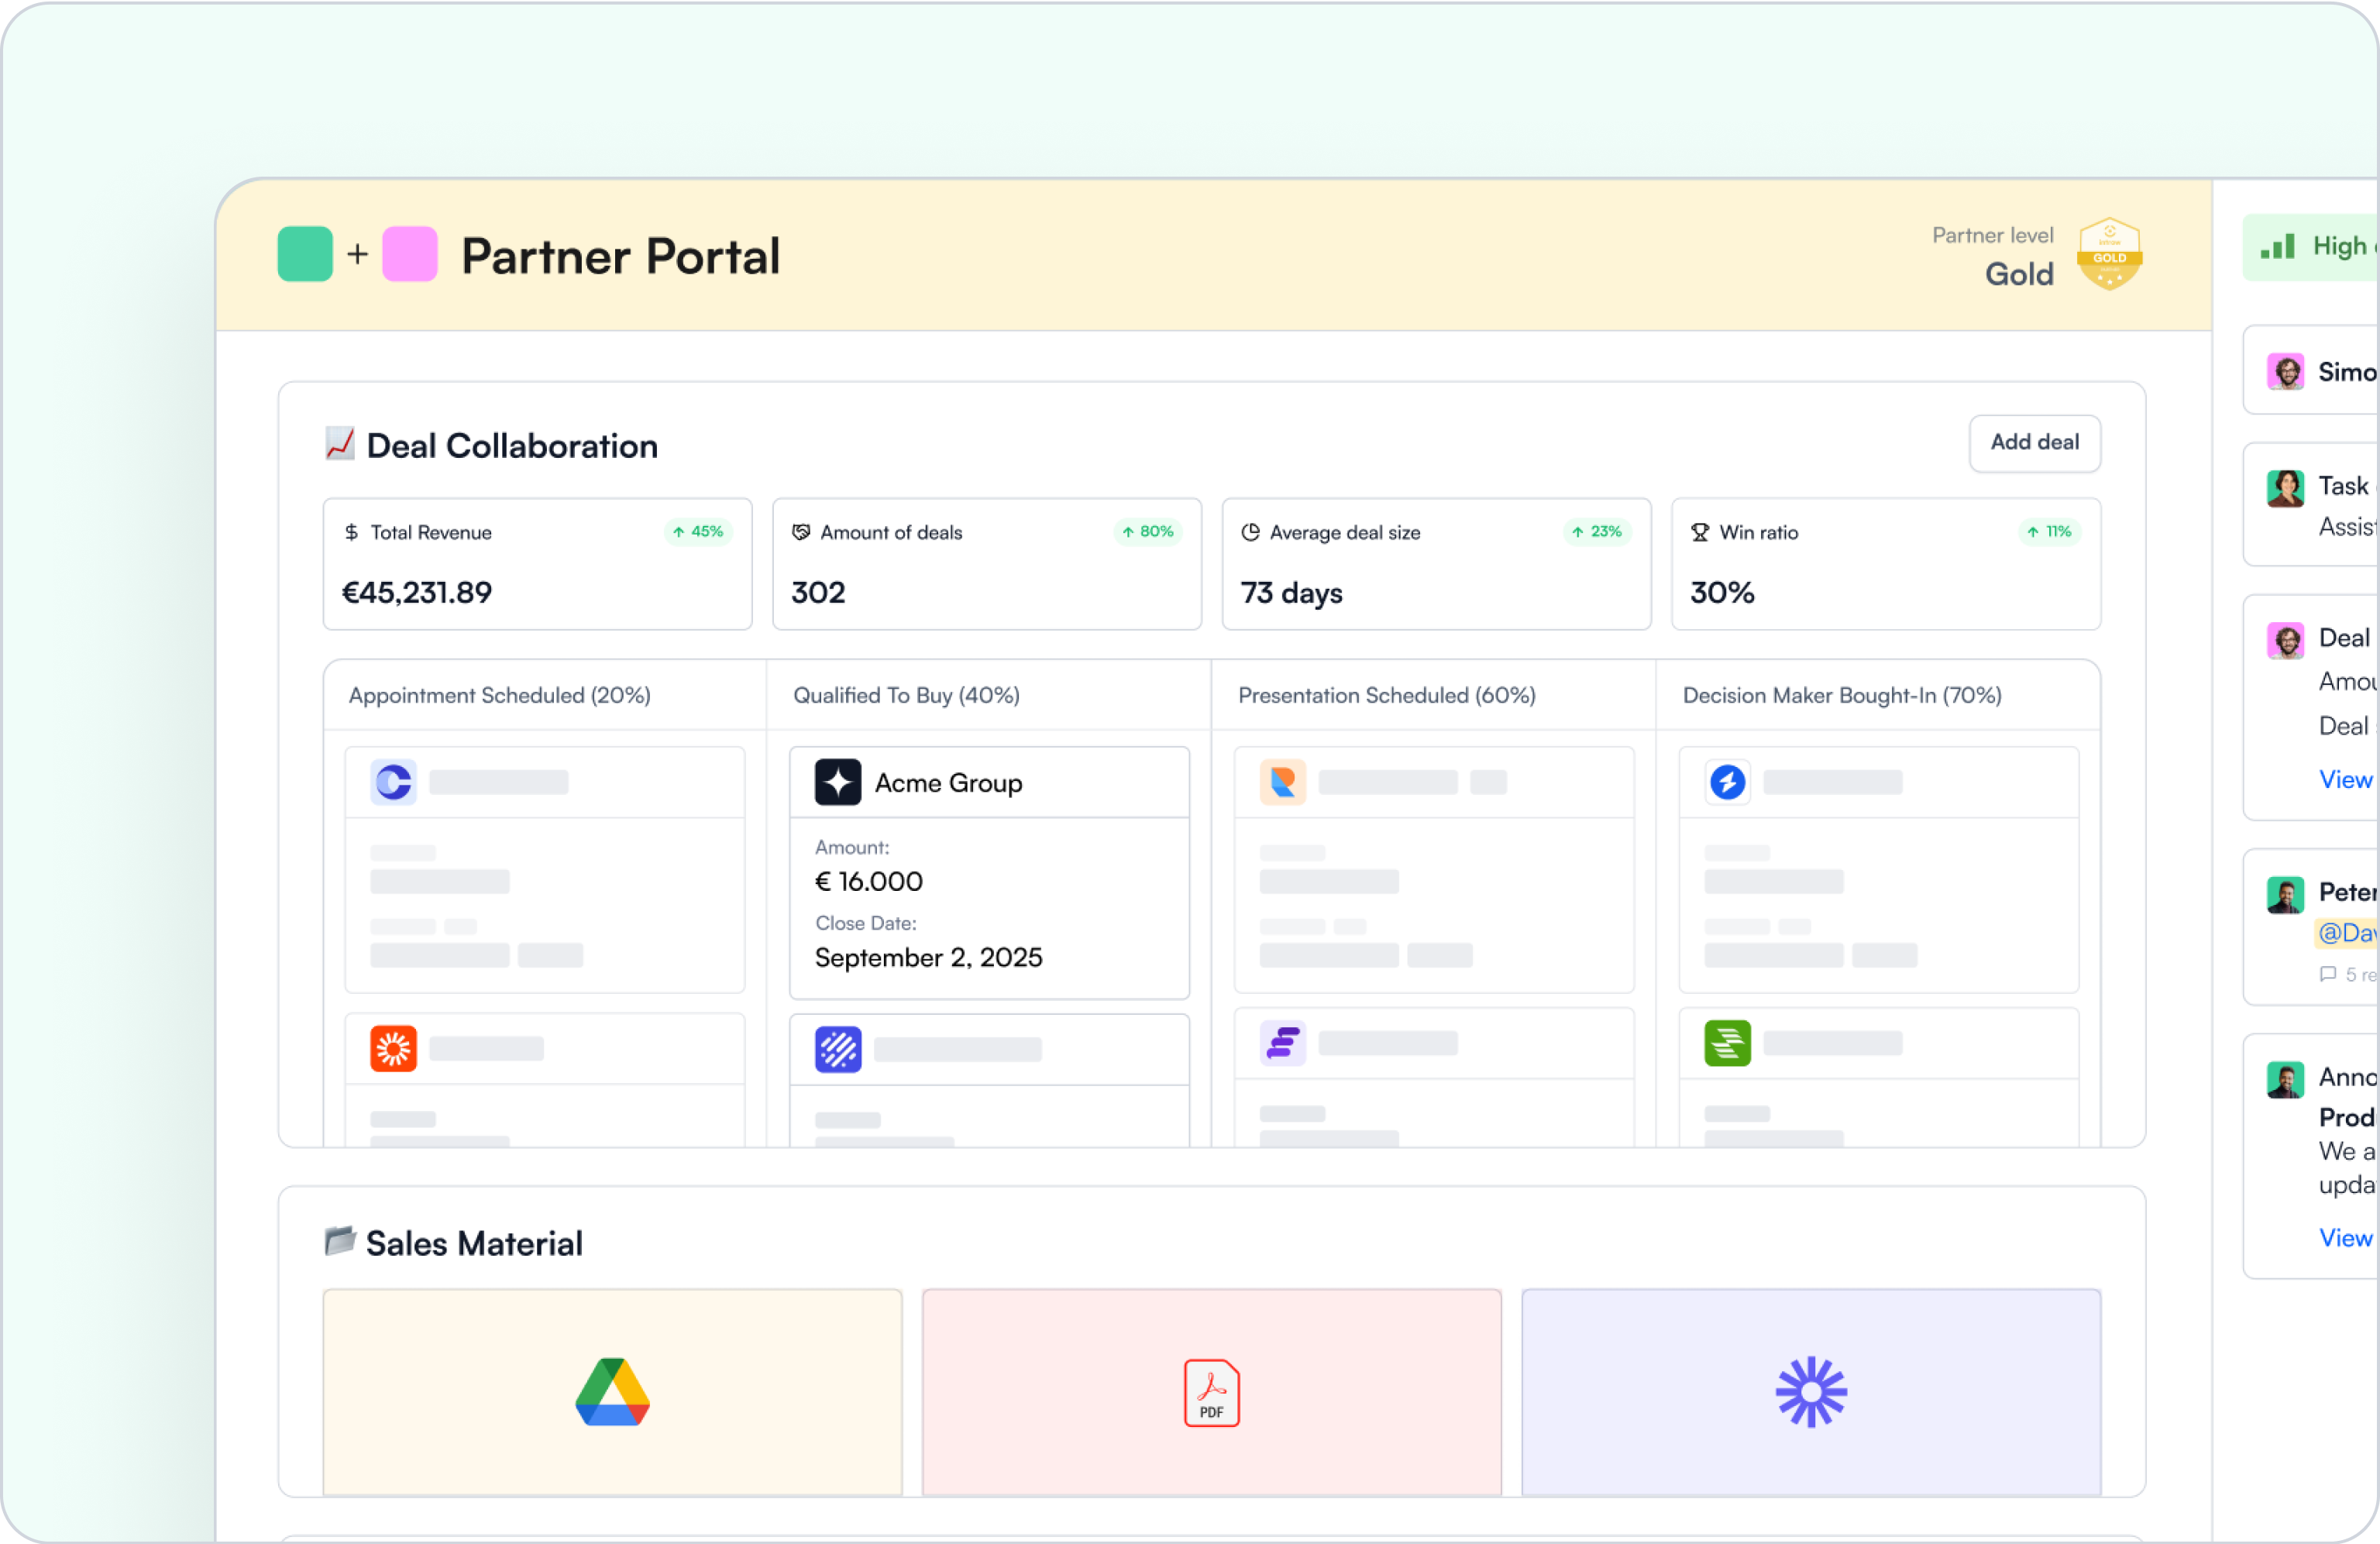Click the Sales Material folder icon
Viewport: 2380px width, 1544px height.
pos(340,1241)
